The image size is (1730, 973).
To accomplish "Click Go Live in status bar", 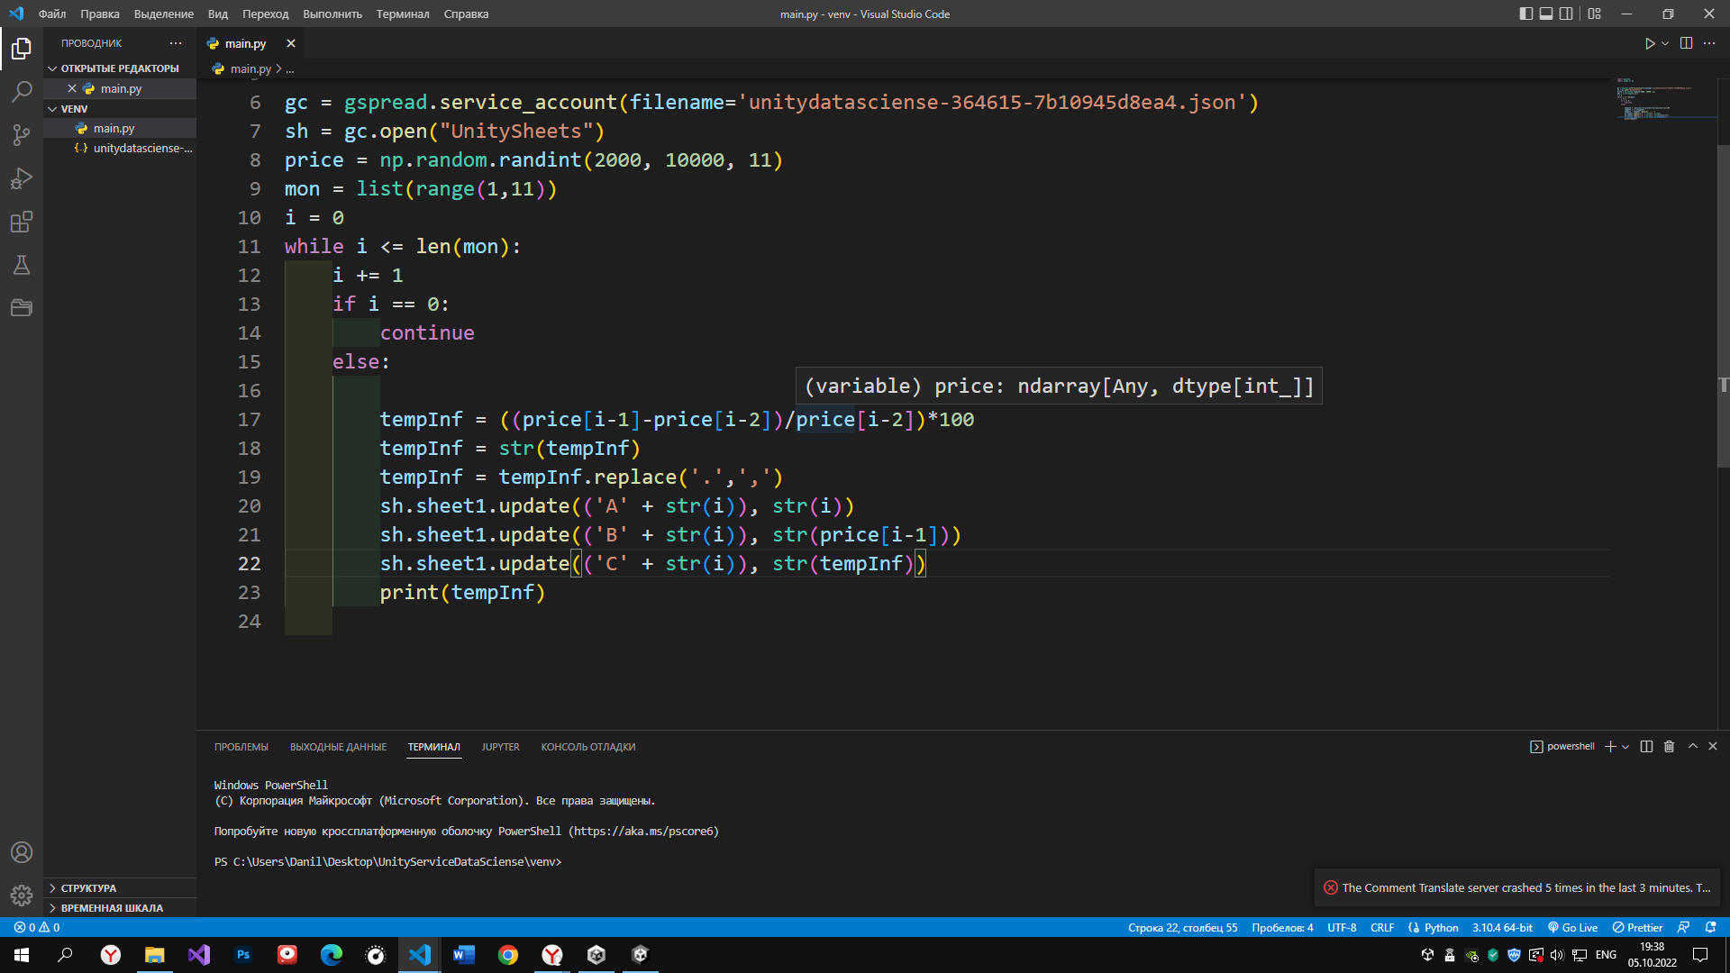I will [1572, 927].
